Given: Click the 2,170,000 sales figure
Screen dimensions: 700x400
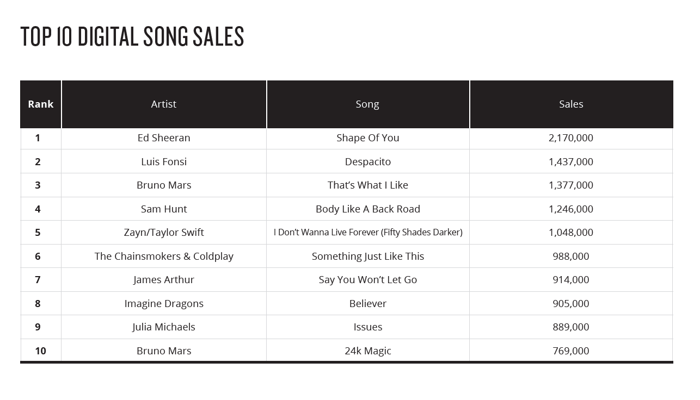Looking at the screenshot, I should (571, 138).
